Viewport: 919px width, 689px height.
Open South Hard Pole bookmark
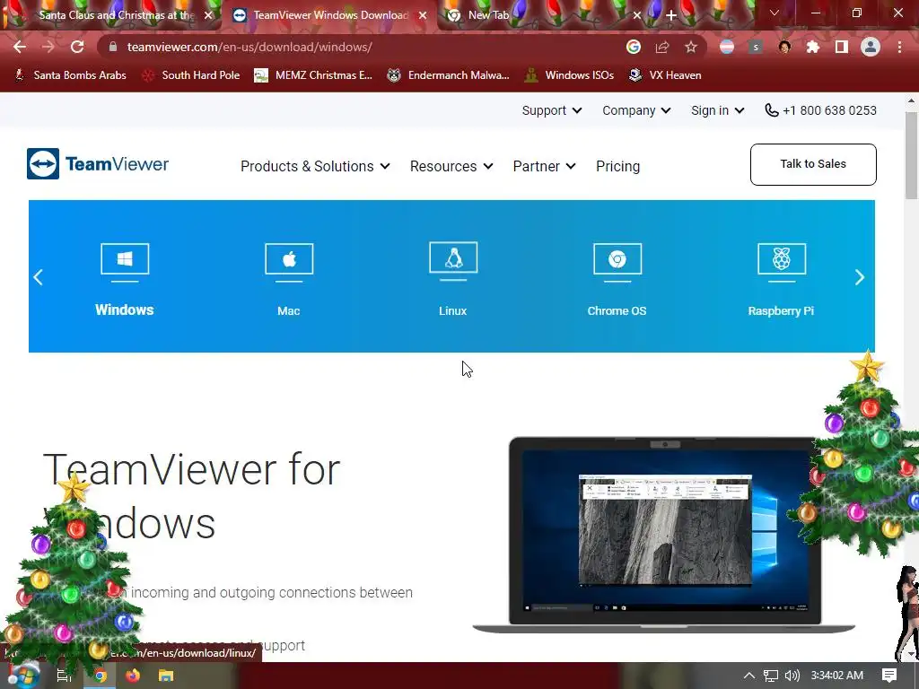coord(191,75)
